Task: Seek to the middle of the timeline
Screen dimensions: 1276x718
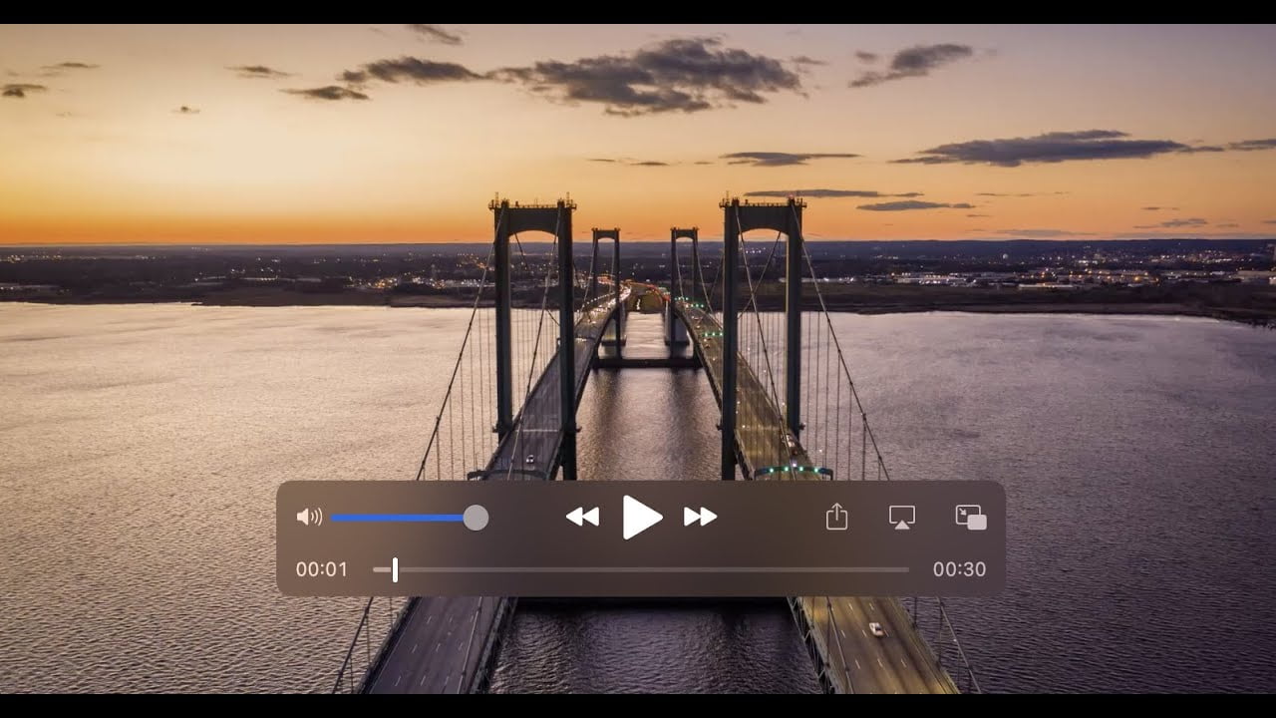Action: tap(641, 569)
